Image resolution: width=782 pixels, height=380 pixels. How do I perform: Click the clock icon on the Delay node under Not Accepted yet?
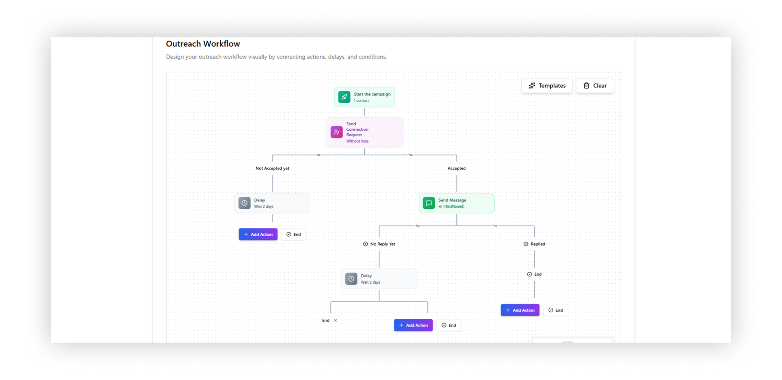click(x=244, y=203)
